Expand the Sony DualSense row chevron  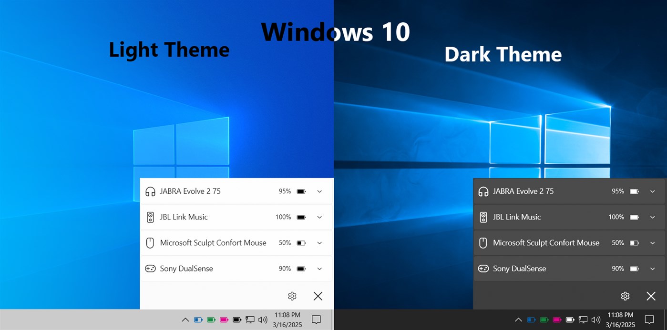point(319,268)
